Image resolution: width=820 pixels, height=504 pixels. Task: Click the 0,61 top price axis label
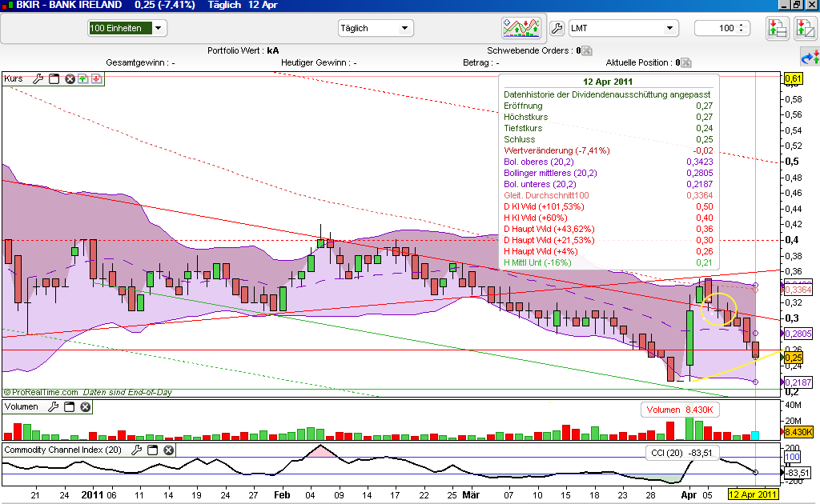point(793,79)
